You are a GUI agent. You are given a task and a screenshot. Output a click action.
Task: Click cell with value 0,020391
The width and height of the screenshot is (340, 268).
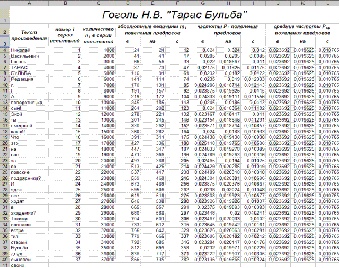228,178
